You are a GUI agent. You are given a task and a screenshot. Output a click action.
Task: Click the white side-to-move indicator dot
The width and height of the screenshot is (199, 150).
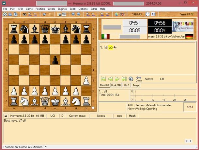[93, 108]
